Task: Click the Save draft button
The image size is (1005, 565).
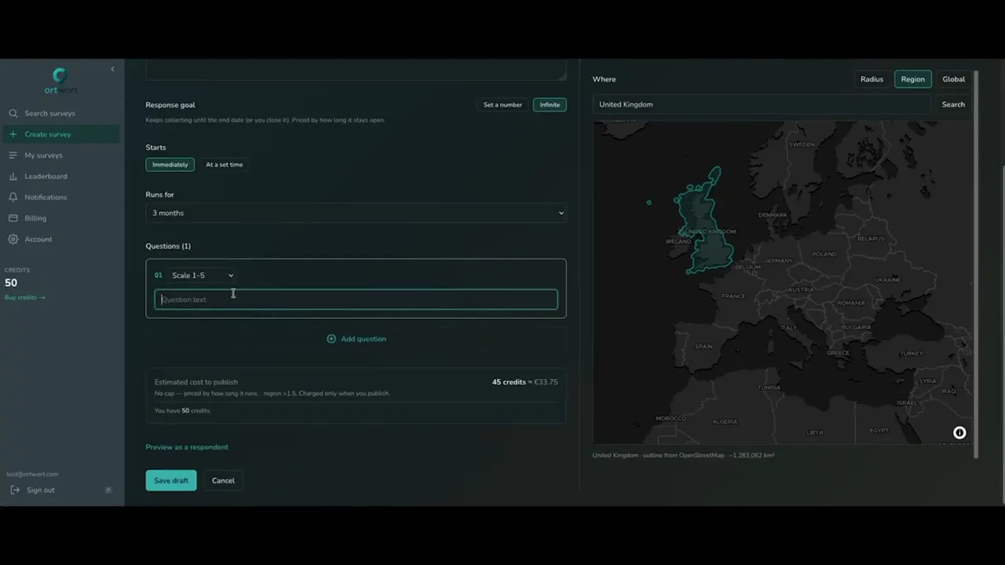Action: (x=171, y=480)
